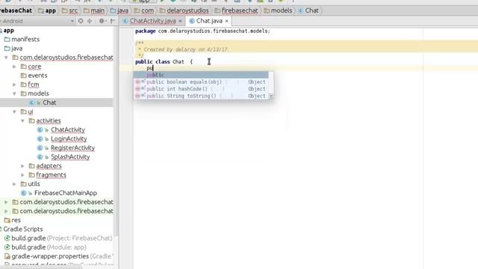478x269 pixels.
Task: Select the java folder icon in tree
Action: click(7, 49)
